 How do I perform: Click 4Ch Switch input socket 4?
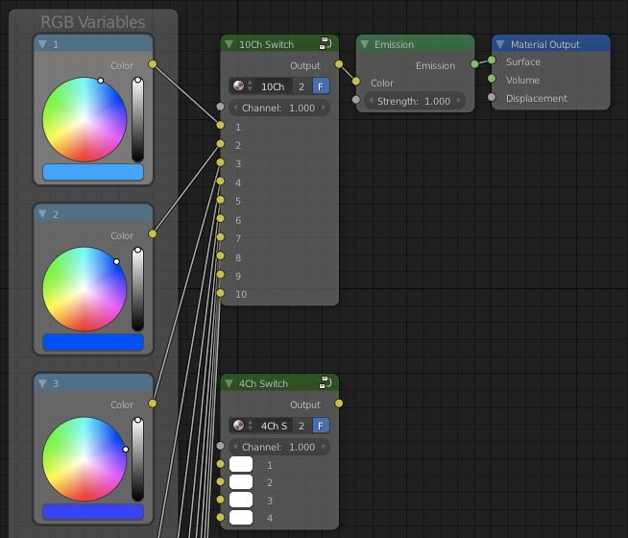pyautogui.click(x=220, y=517)
